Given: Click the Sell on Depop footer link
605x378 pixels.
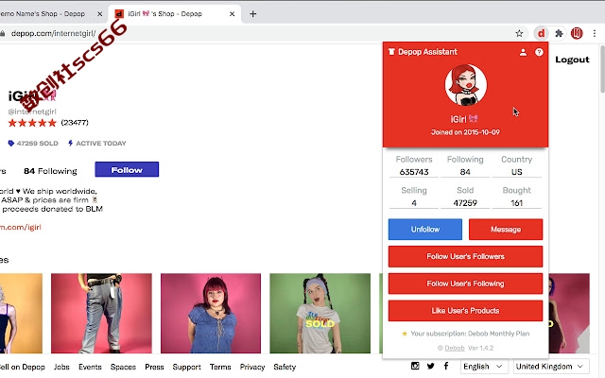Looking at the screenshot, I should pos(23,367).
